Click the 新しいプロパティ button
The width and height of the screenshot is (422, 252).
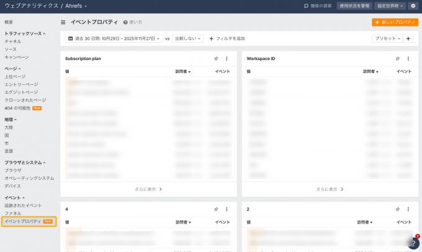pyautogui.click(x=395, y=22)
